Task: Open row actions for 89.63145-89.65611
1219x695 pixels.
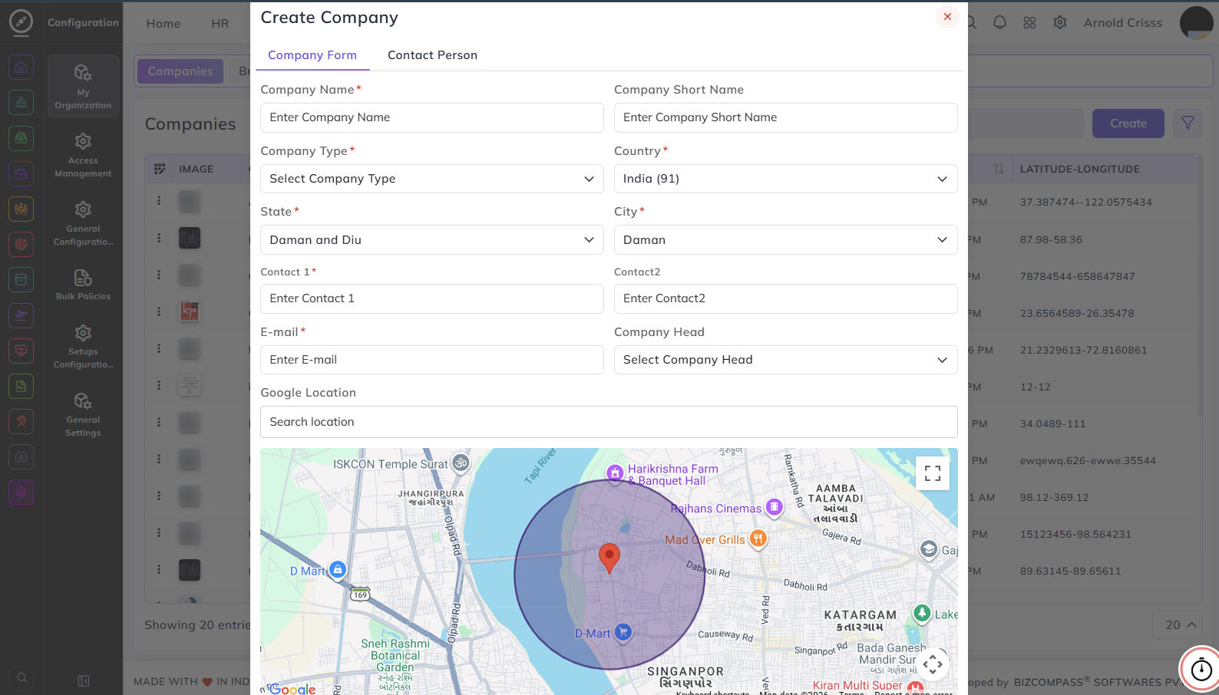Action: (159, 569)
